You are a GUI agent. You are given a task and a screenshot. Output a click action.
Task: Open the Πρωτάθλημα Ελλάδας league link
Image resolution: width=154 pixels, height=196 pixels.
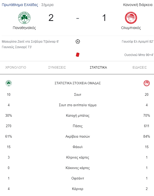[x=20, y=5]
